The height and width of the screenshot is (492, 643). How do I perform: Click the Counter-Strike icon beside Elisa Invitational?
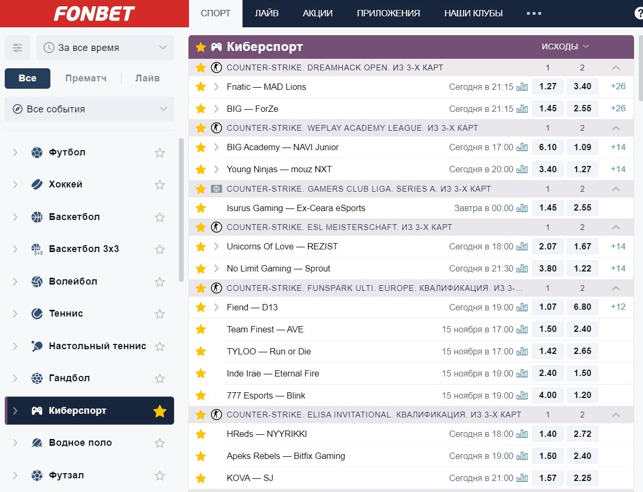pos(216,414)
